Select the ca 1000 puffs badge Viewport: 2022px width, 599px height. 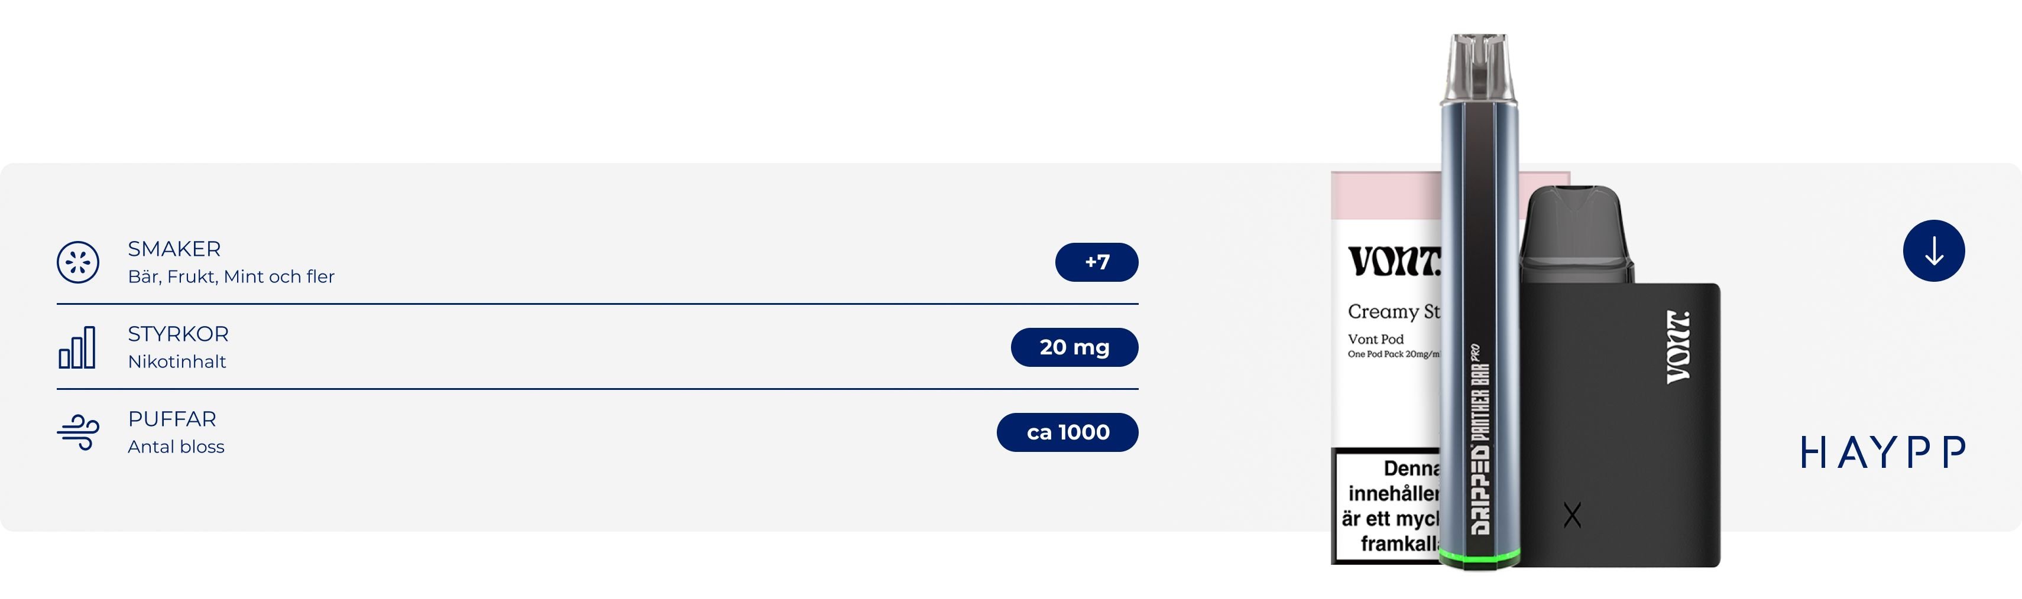[x=1068, y=432]
